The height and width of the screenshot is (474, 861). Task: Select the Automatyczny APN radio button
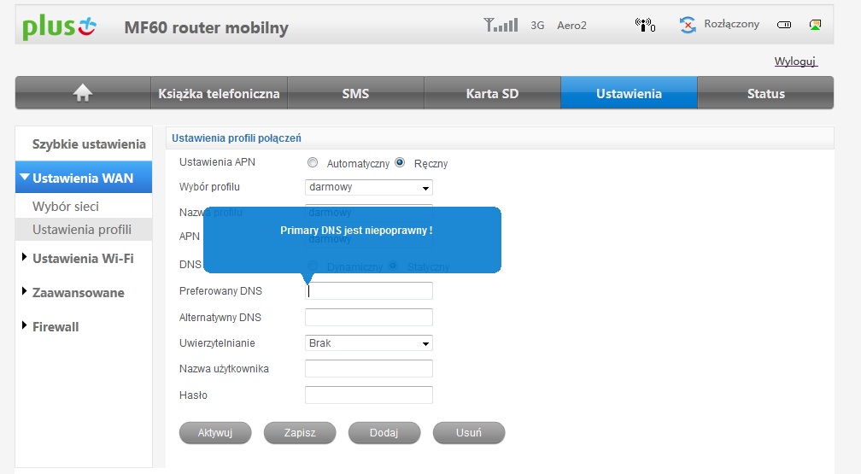point(313,162)
